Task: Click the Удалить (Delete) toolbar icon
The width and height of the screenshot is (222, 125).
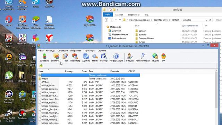Action: coord(86,58)
